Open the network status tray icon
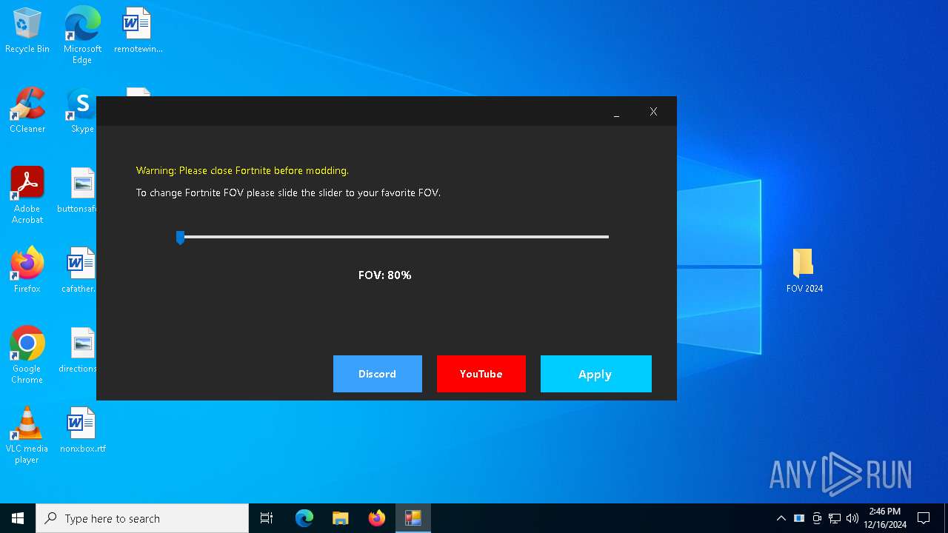This screenshot has width=948, height=533. [x=835, y=518]
